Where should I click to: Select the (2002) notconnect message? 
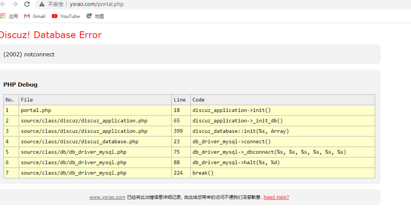tap(29, 54)
